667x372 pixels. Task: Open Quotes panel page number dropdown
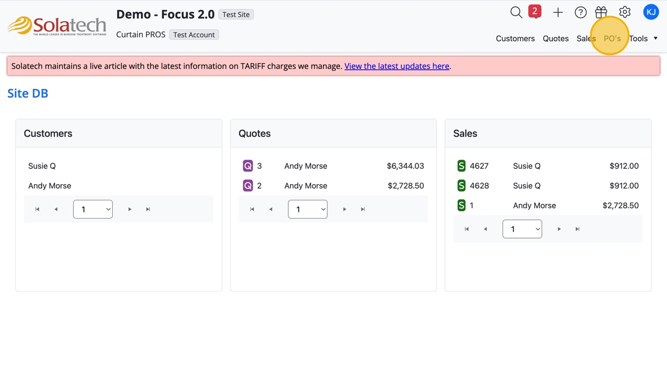[307, 209]
